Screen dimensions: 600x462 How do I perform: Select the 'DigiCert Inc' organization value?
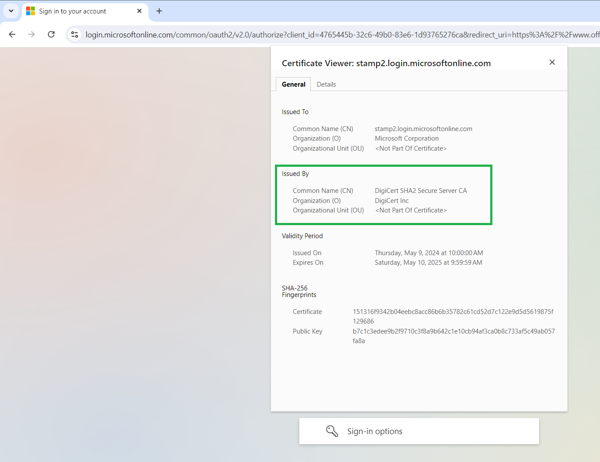pos(392,201)
